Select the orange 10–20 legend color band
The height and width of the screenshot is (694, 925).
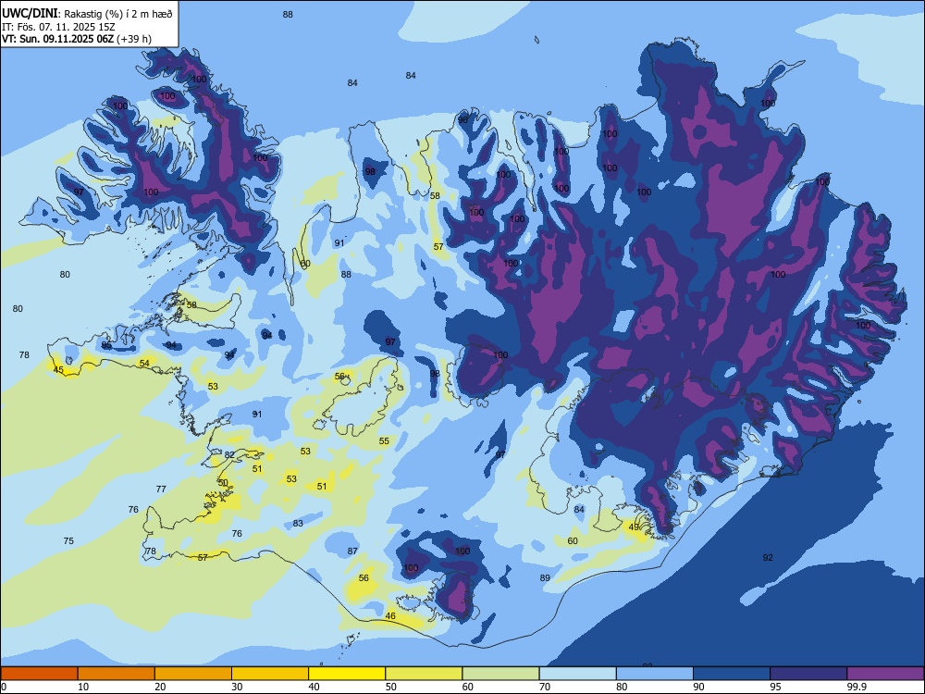point(117,674)
